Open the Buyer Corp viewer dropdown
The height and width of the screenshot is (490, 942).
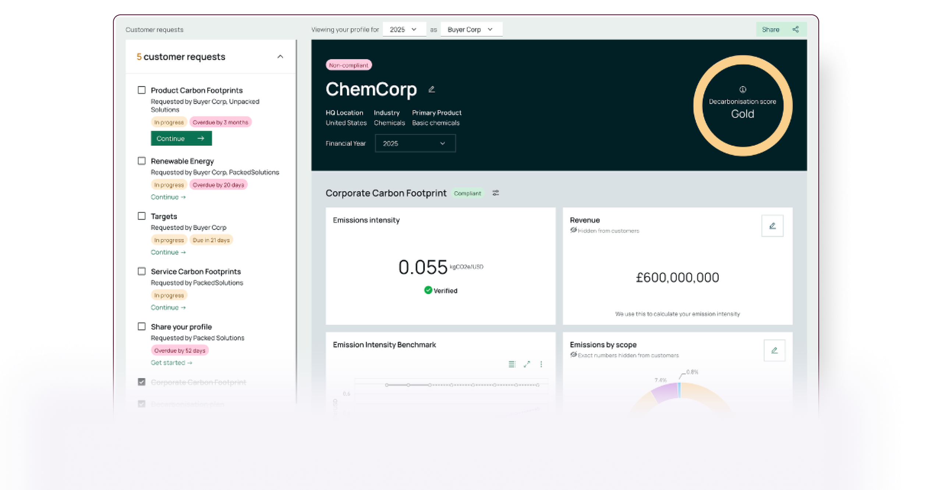[471, 29]
